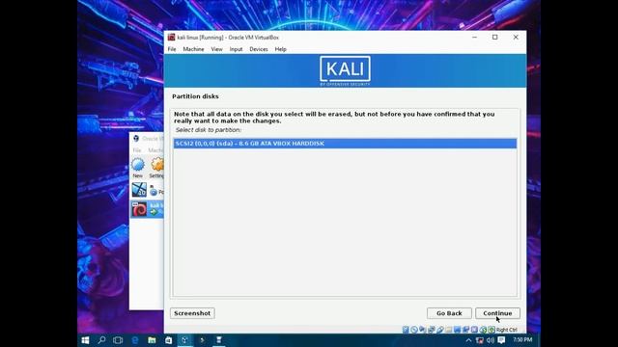Open the View menu
Image resolution: width=618 pixels, height=347 pixels.
216,49
